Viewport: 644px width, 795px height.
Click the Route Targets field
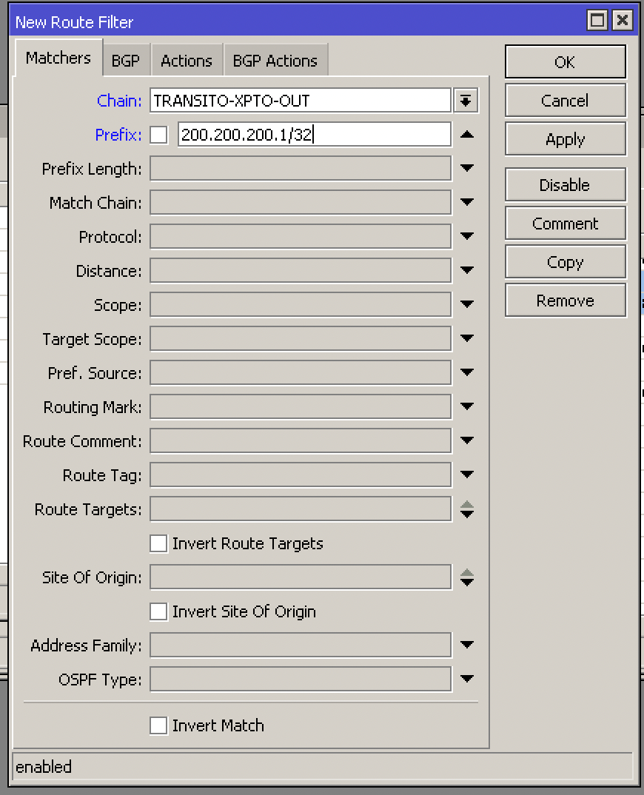point(301,509)
